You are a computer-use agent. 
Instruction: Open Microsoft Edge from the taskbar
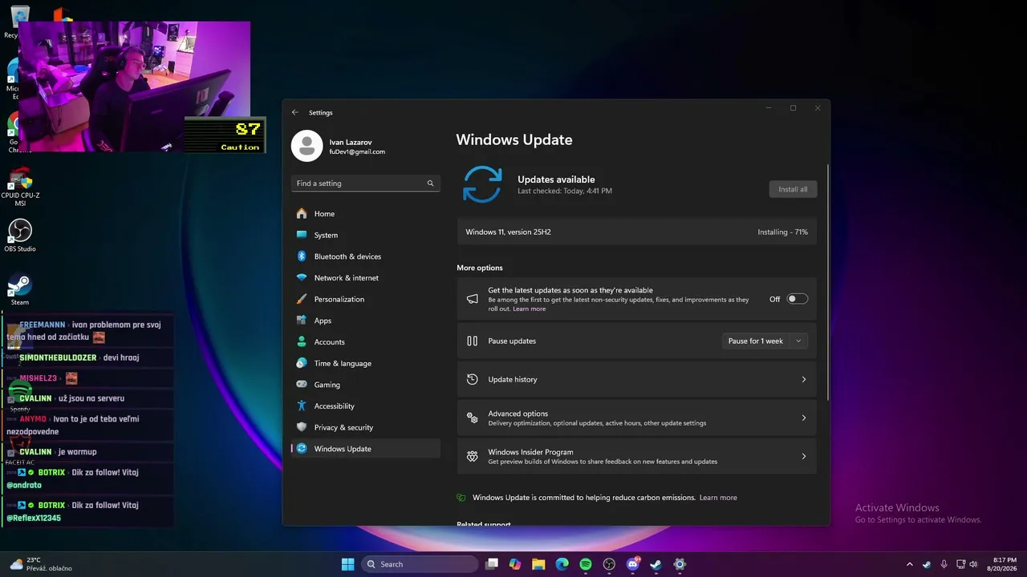pyautogui.click(x=562, y=564)
